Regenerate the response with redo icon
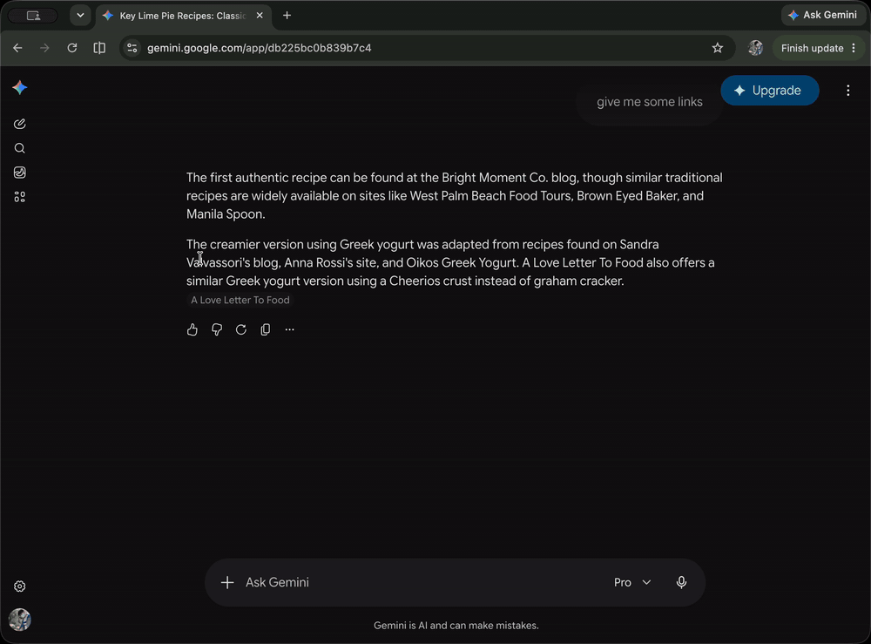The height and width of the screenshot is (644, 871). click(241, 329)
